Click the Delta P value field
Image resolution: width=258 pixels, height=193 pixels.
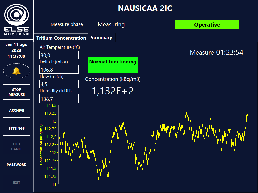59,70
